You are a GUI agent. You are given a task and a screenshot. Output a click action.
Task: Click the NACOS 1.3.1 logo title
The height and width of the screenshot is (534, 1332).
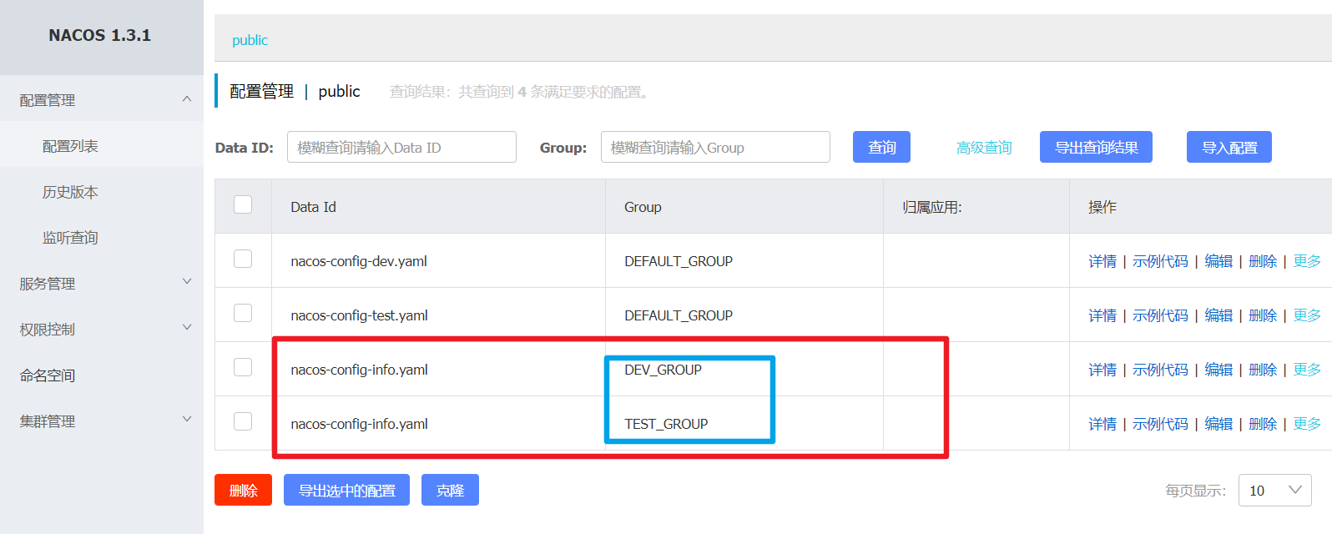(x=100, y=35)
